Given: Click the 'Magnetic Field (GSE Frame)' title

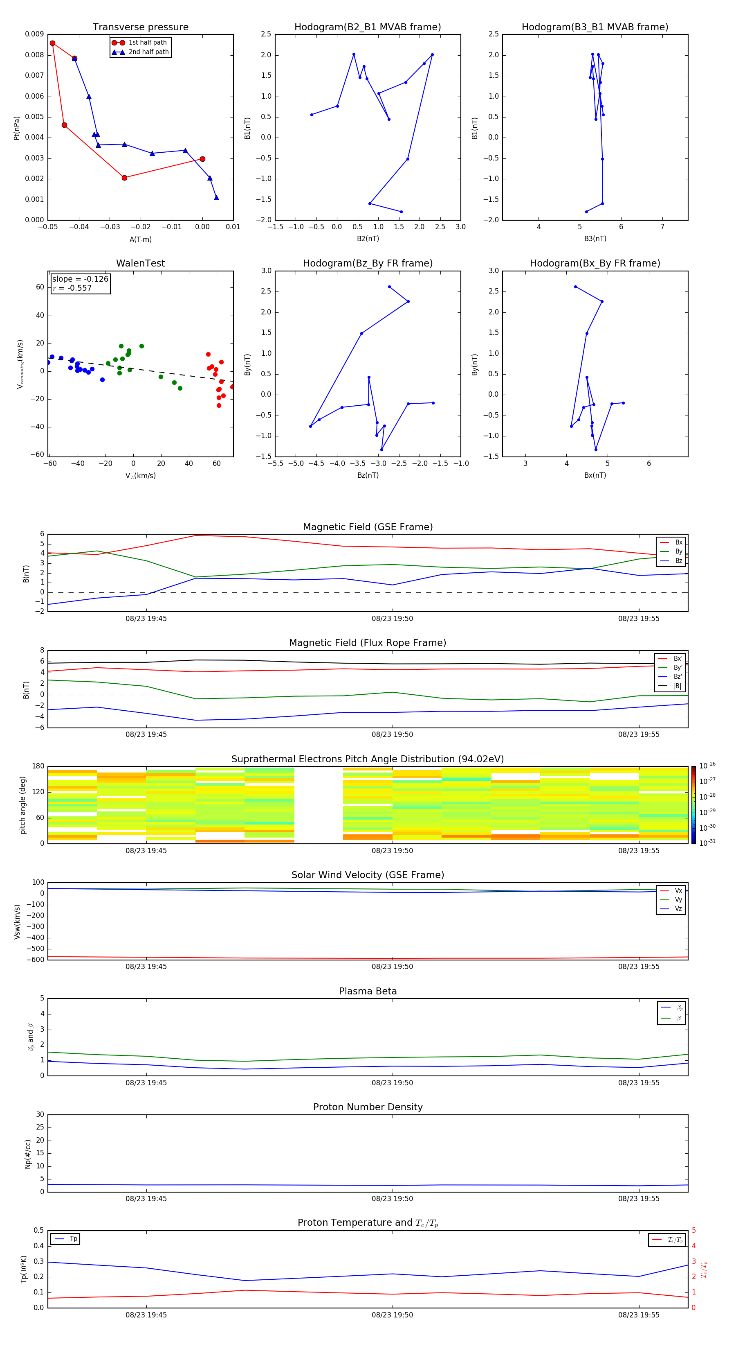Looking at the screenshot, I should tap(368, 527).
